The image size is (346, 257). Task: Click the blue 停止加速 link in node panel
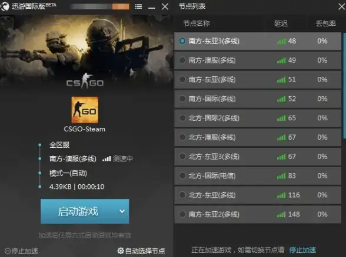(302, 250)
